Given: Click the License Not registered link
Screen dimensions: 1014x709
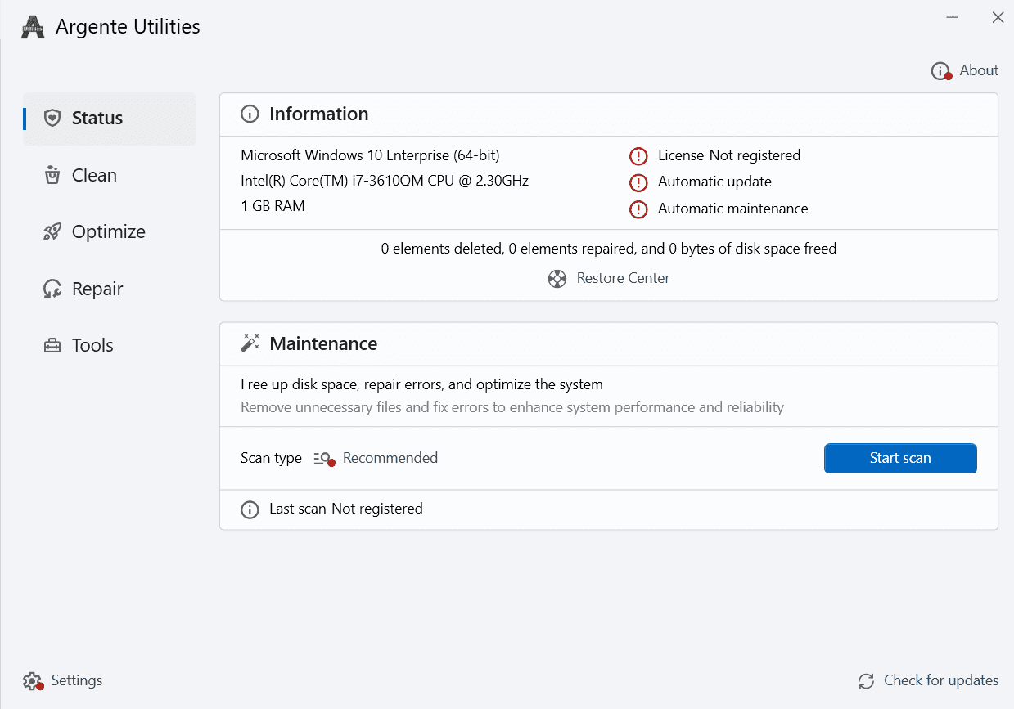Looking at the screenshot, I should pyautogui.click(x=728, y=155).
